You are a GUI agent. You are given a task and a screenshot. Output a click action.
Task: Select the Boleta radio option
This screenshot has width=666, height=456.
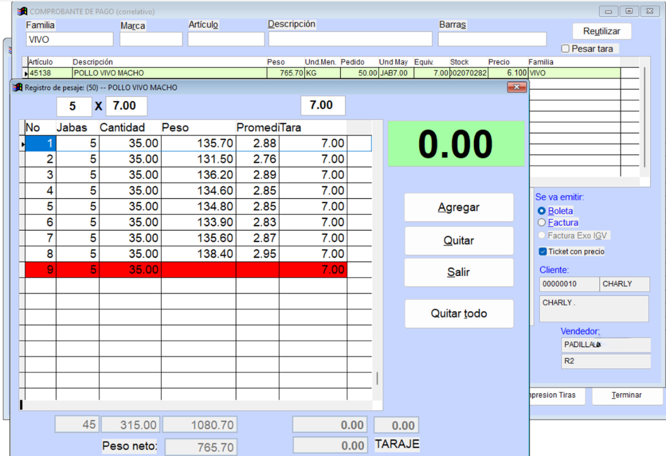(542, 211)
